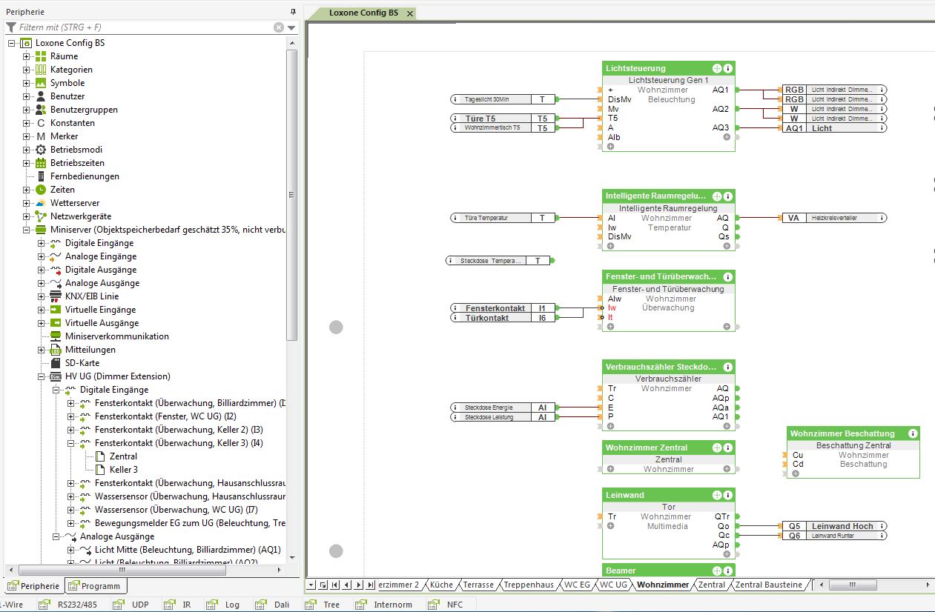Image resolution: width=935 pixels, height=612 pixels.
Task: Select the Fensterkontakt I1 input connector
Action: (503, 308)
